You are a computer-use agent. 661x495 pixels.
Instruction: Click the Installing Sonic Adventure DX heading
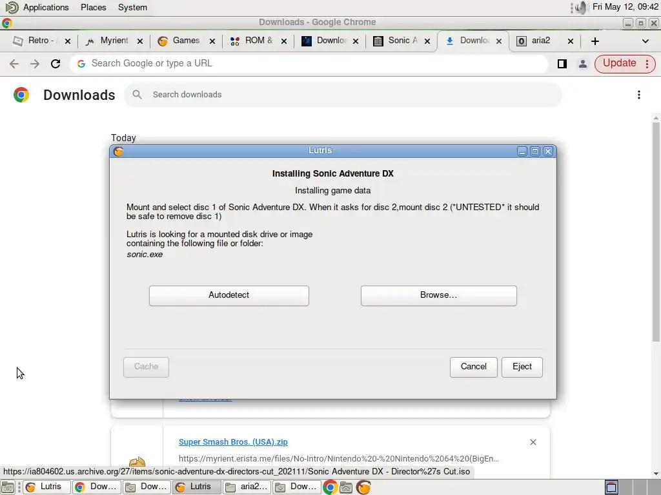[x=332, y=174]
